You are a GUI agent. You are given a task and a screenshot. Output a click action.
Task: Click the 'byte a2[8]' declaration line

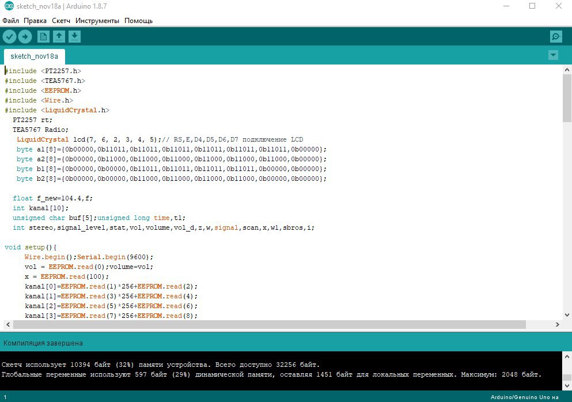tap(172, 160)
